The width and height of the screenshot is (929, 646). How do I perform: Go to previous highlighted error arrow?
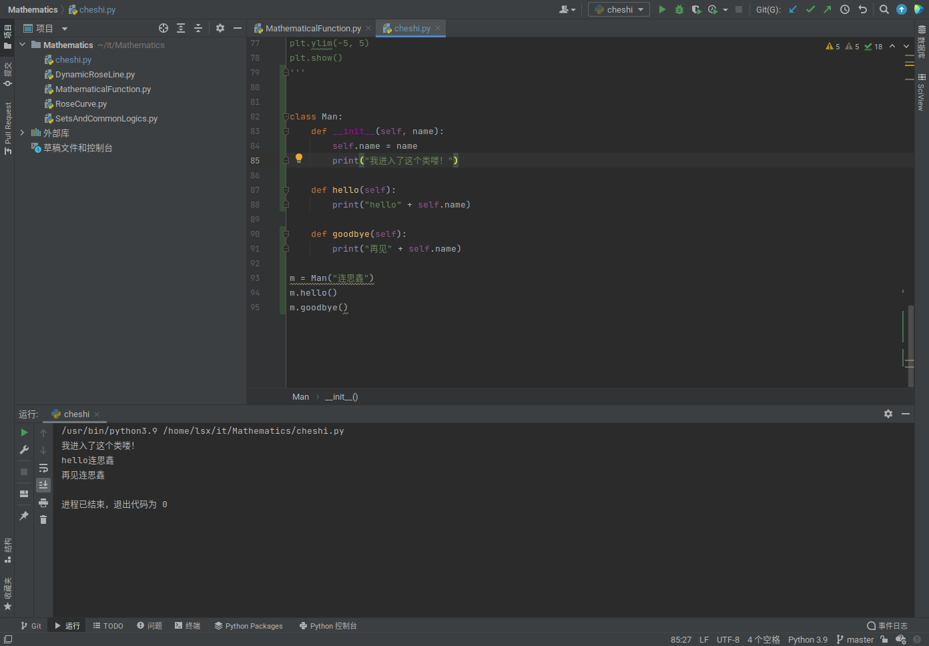892,46
